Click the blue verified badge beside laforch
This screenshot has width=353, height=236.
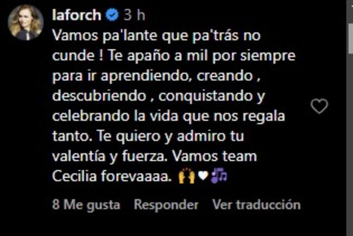pyautogui.click(x=112, y=15)
